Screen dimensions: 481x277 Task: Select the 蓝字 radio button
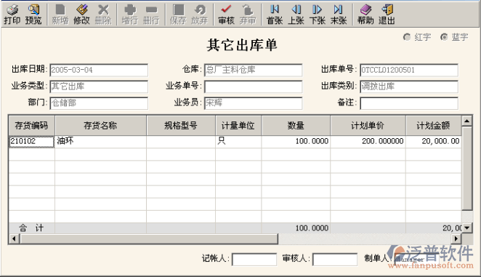coord(444,37)
